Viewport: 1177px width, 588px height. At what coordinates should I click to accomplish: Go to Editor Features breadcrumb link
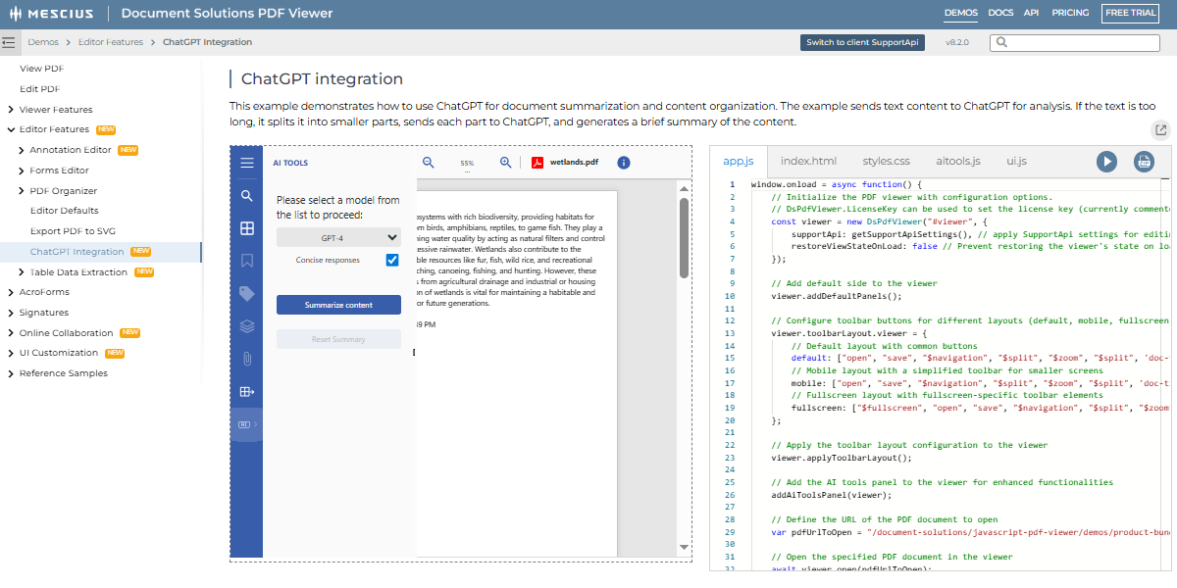tap(111, 42)
